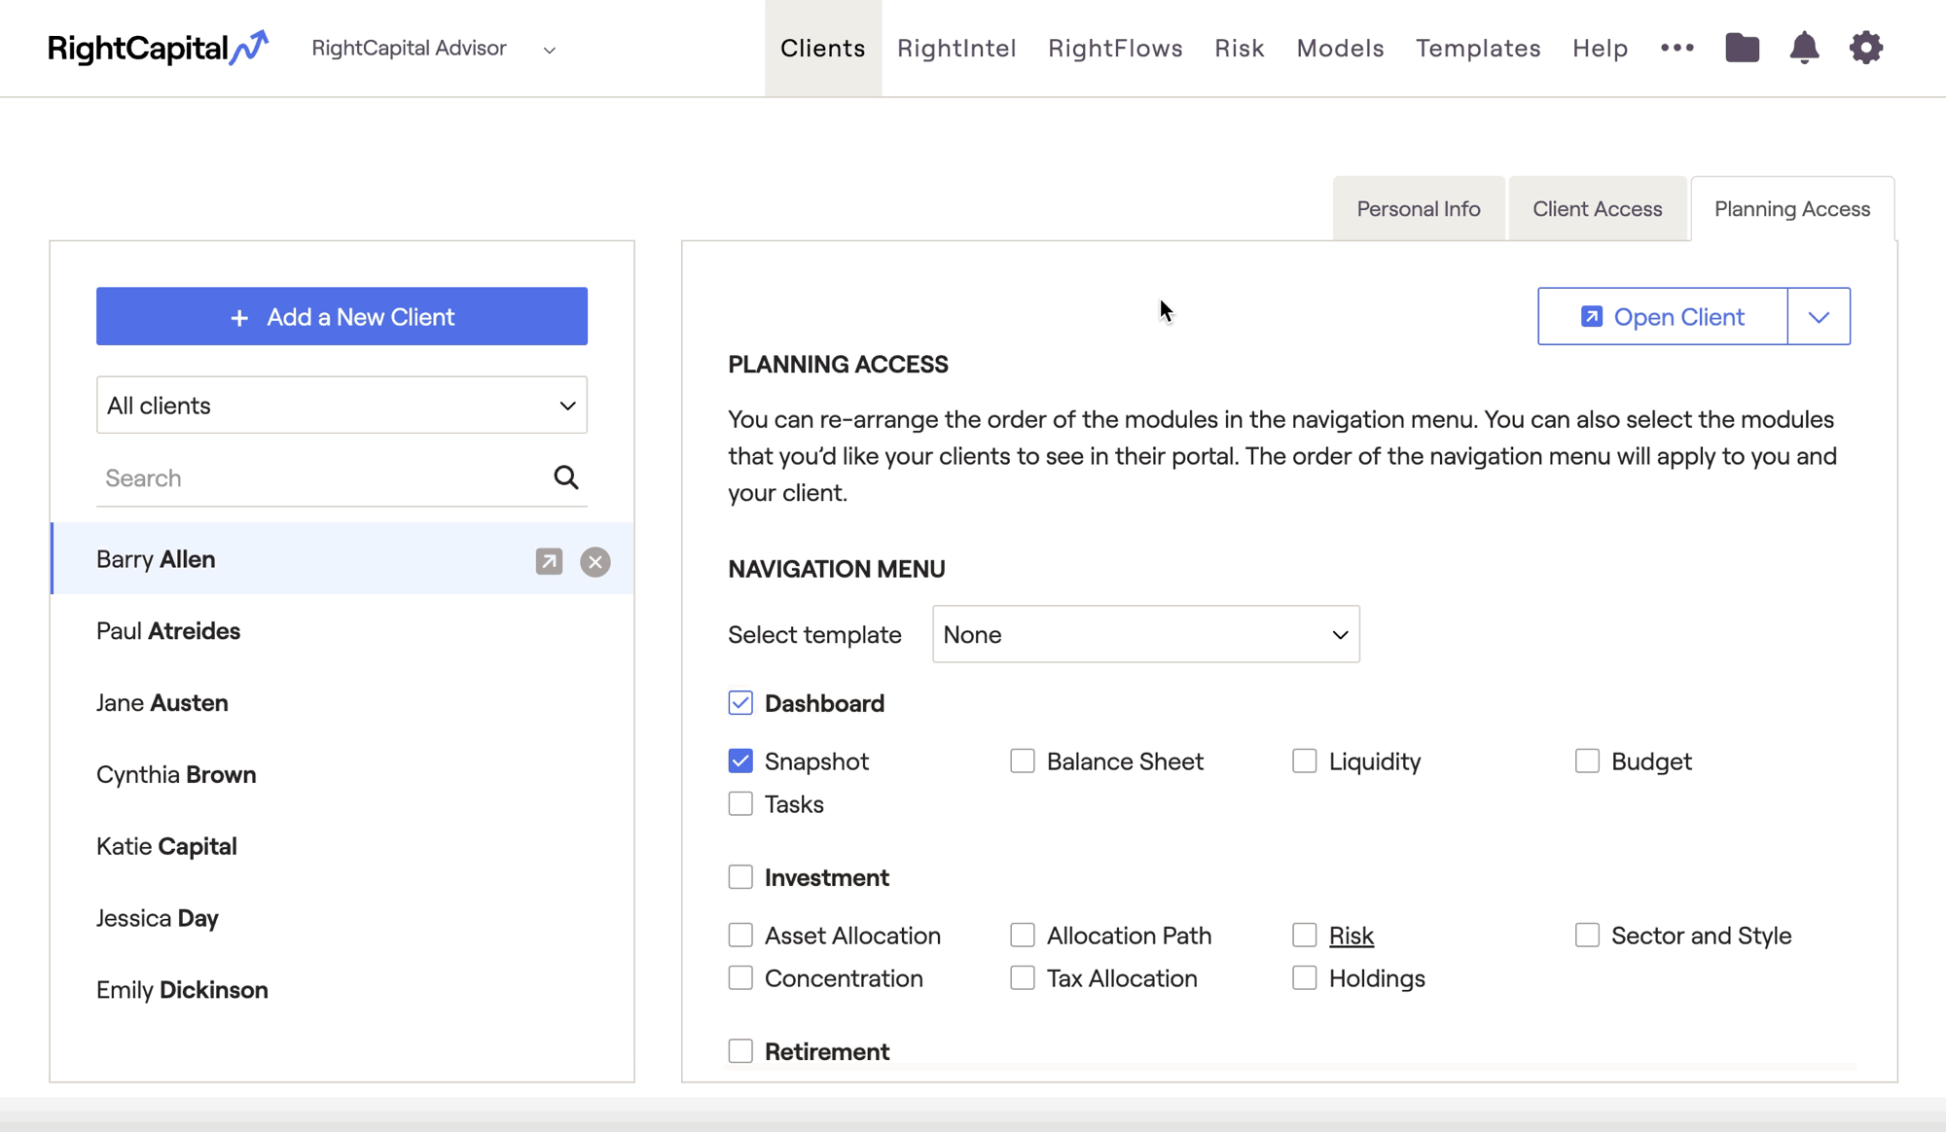The image size is (1946, 1132).
Task: Expand the Open Client arrow dropdown
Action: click(1818, 317)
